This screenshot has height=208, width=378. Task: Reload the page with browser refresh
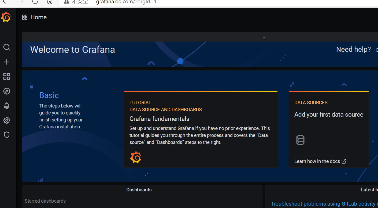pos(35,2)
